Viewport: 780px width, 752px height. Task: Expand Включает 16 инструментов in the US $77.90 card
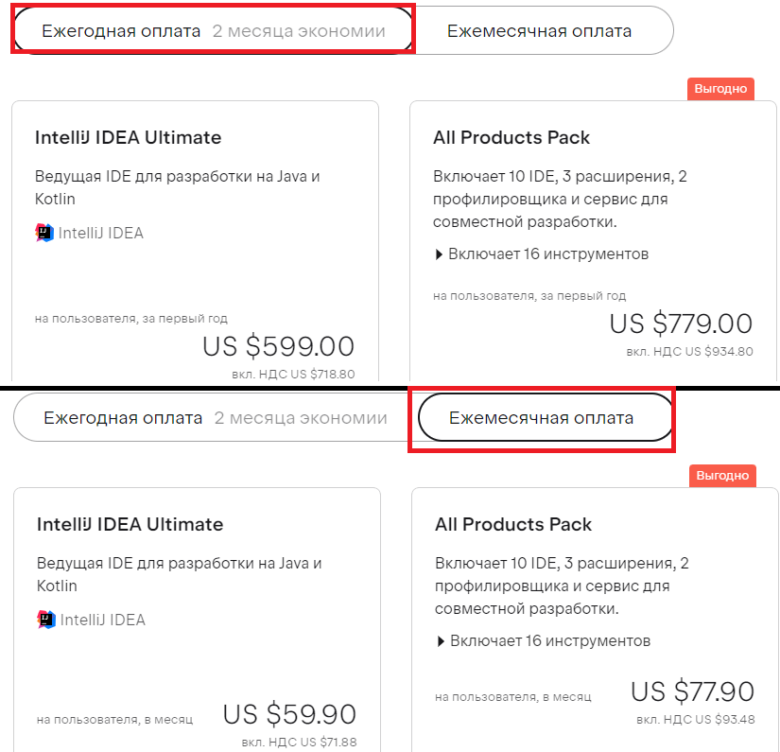coord(543,641)
